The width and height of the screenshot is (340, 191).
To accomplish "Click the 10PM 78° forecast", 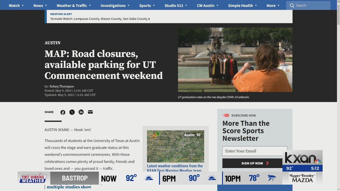I will [254, 178].
